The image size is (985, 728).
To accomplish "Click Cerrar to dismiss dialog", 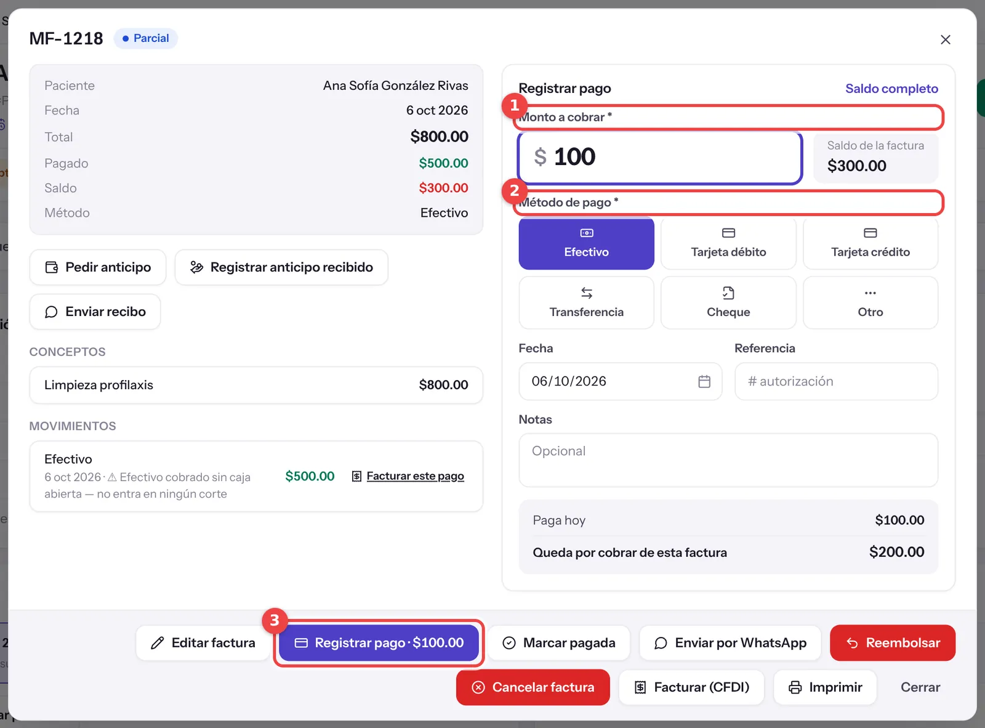I will [x=920, y=687].
